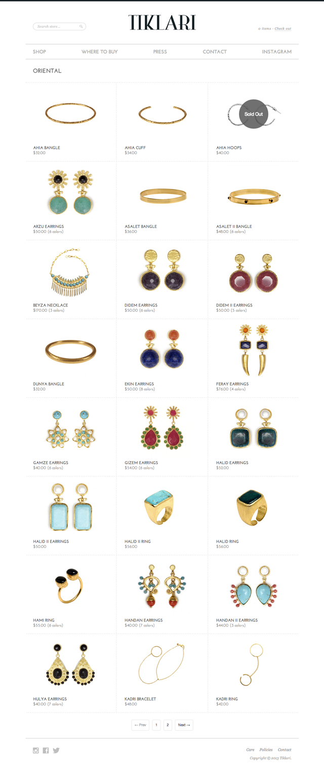View the sold out Ahia Hoops thumbnail
This screenshot has width=324, height=784.
(x=253, y=114)
